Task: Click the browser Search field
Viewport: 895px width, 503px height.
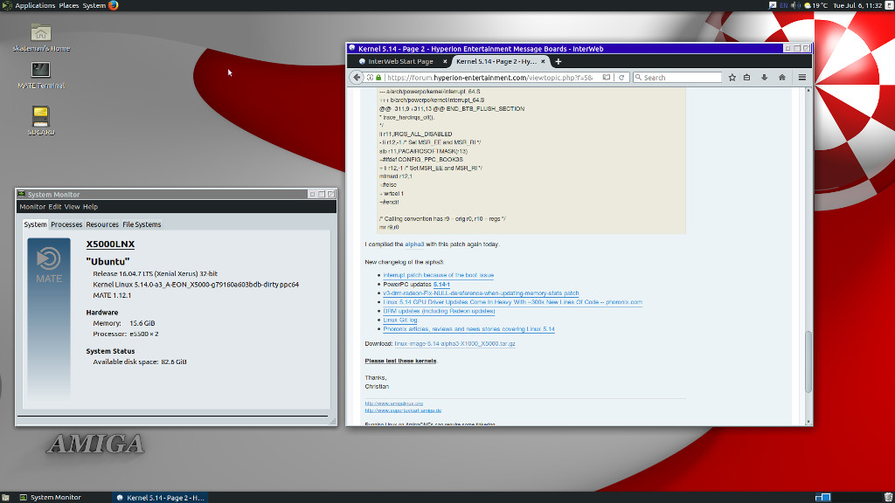Action: [x=677, y=78]
